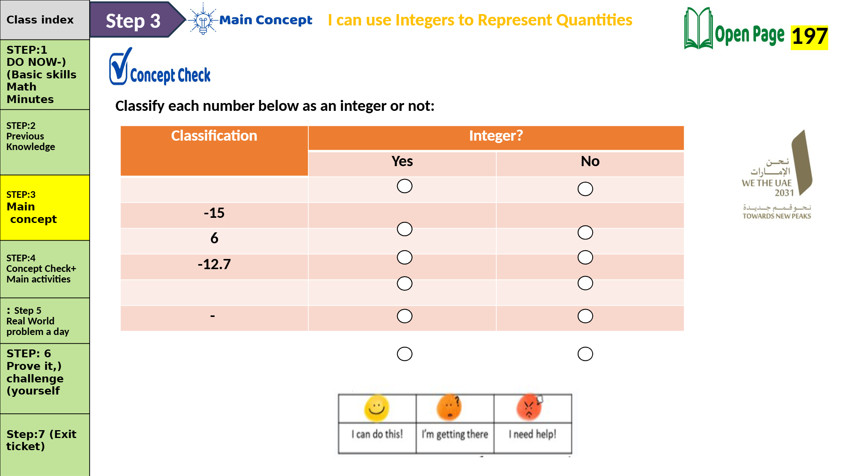Select the Yes radio button in the dash row
Screen dimensions: 846x476
click(405, 316)
